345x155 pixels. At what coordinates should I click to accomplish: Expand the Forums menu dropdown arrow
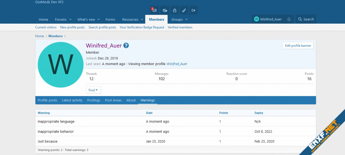tap(70, 20)
